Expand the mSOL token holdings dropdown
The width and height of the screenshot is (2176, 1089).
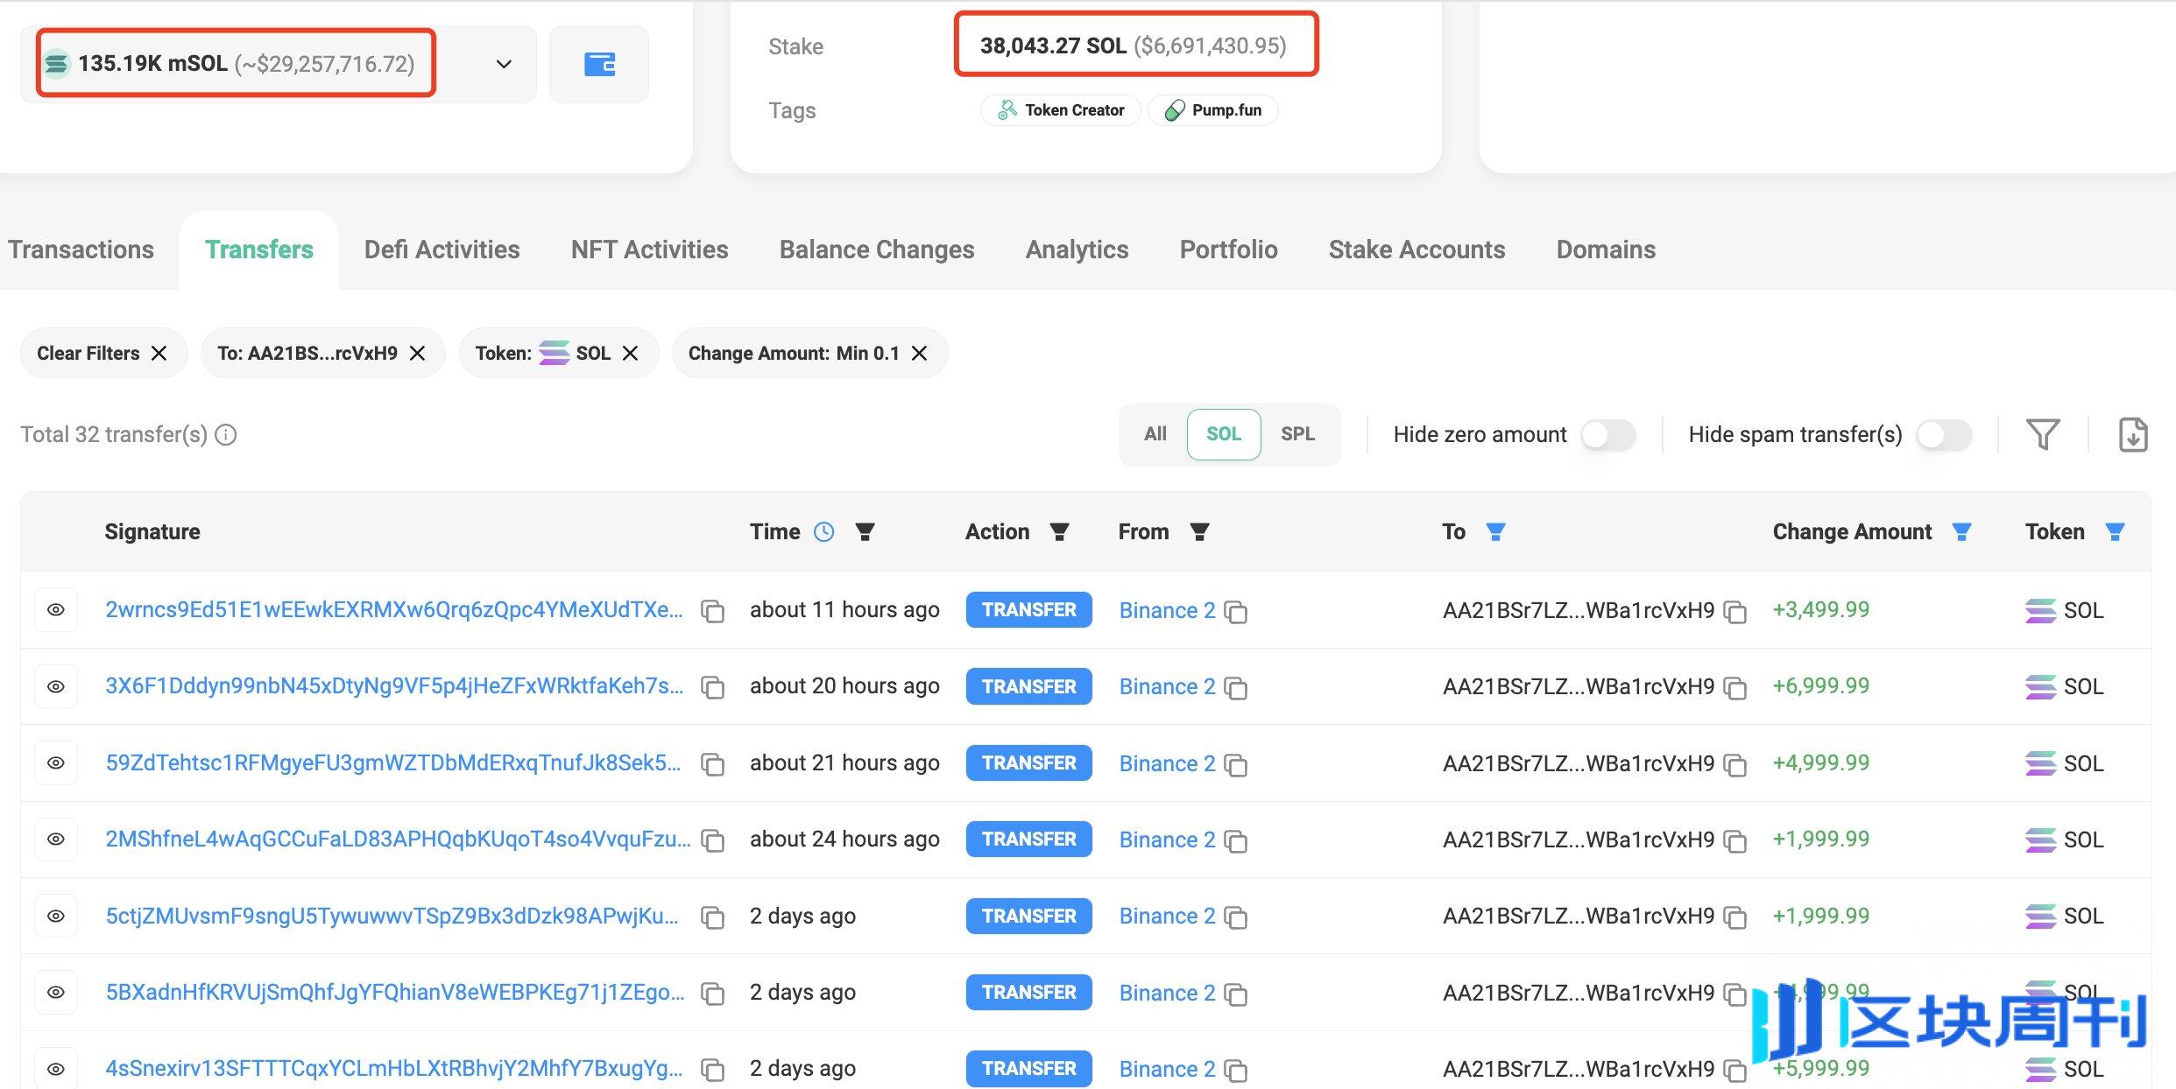[x=504, y=64]
